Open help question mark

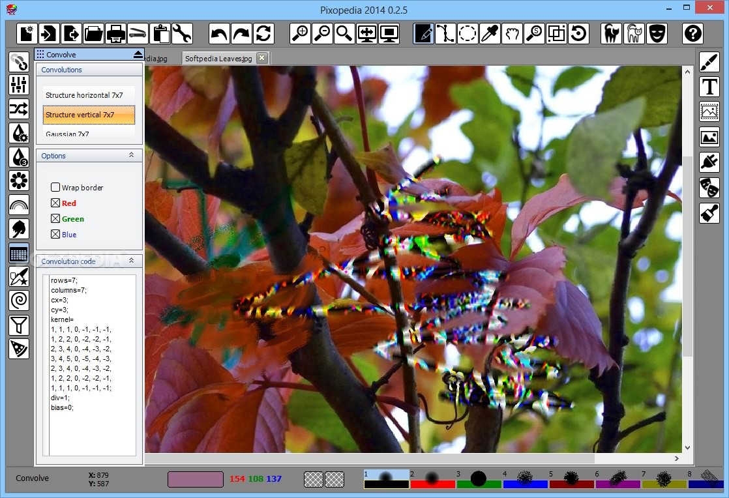tap(692, 33)
